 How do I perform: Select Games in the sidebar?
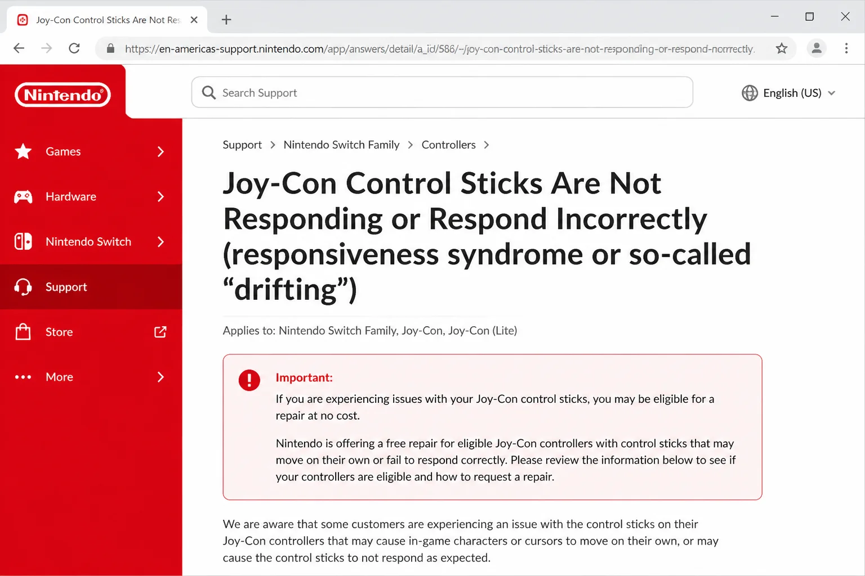pos(91,151)
